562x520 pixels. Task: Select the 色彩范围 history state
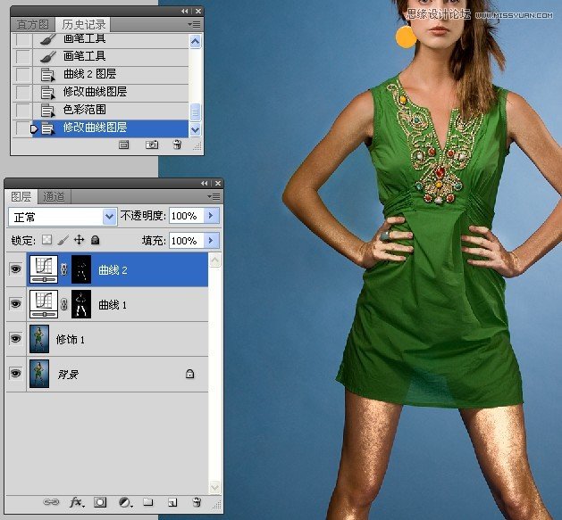point(84,110)
